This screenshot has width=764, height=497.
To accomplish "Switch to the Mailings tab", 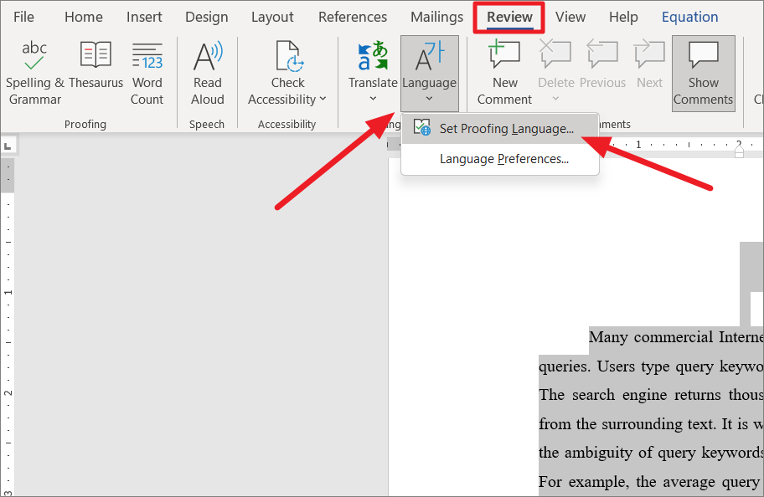I will [x=436, y=17].
